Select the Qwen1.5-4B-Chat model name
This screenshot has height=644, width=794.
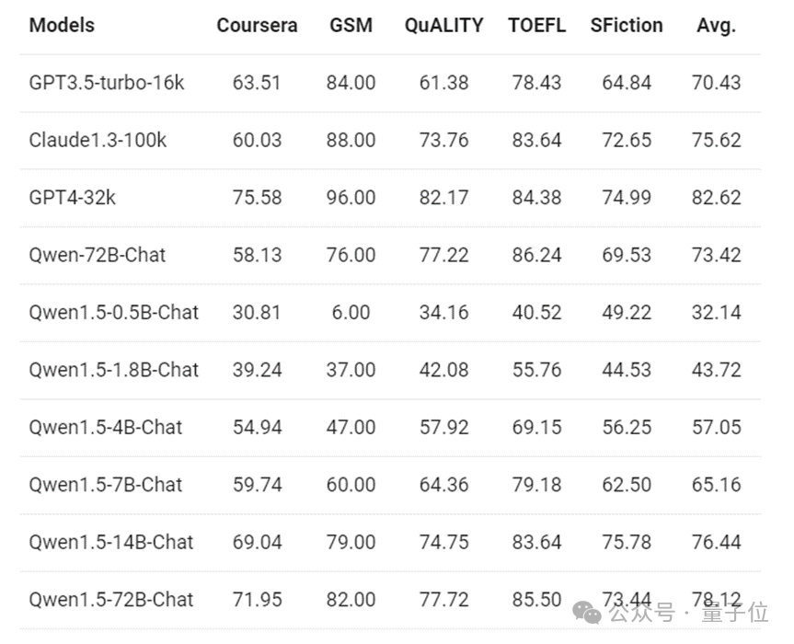[105, 427]
